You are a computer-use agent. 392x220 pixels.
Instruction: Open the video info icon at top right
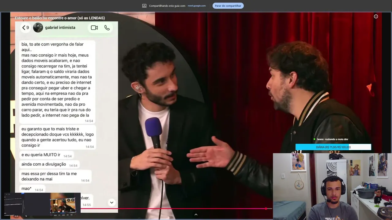376,16
